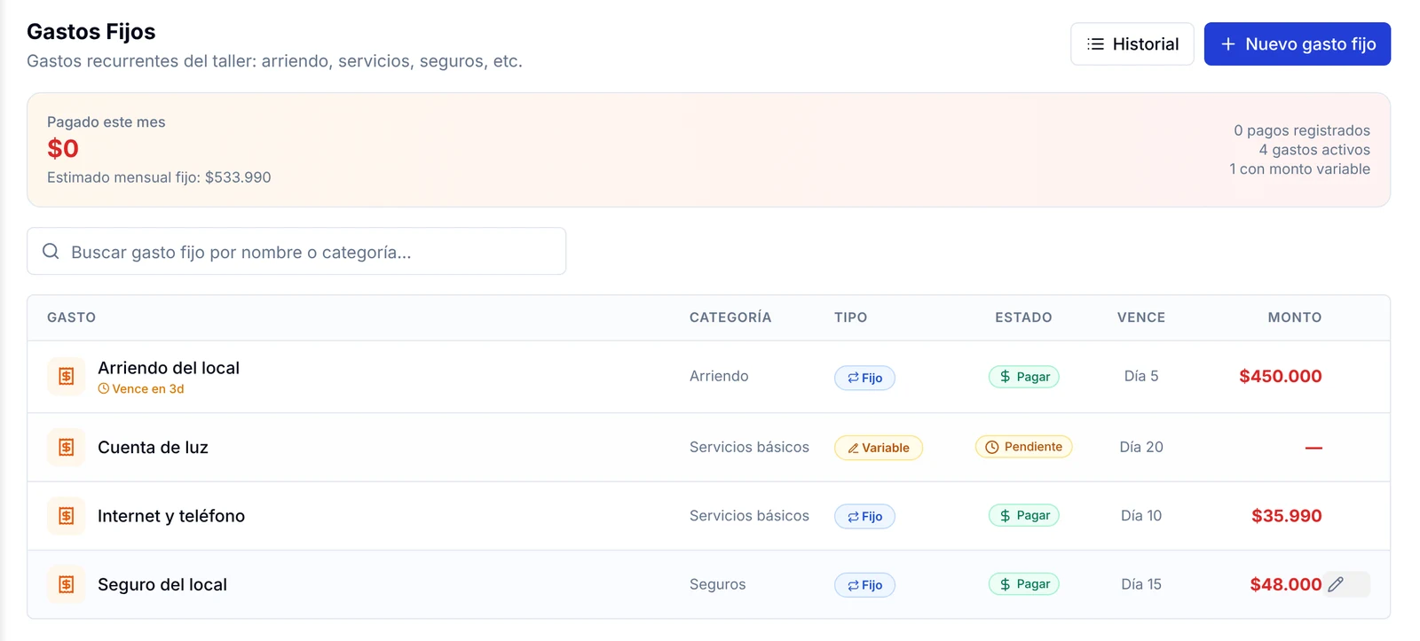Click the $35.990 amount

[x=1287, y=516]
